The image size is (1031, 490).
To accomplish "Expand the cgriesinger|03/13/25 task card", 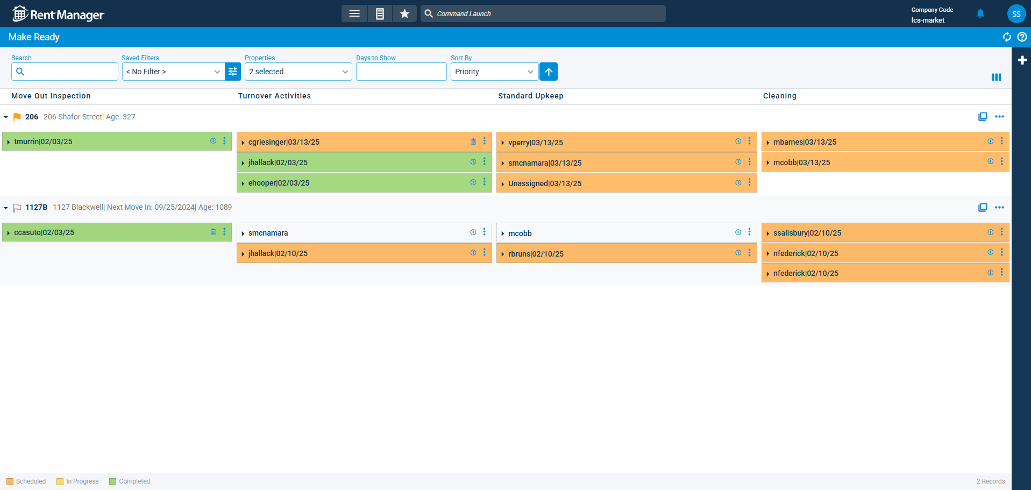I will 243,143.
